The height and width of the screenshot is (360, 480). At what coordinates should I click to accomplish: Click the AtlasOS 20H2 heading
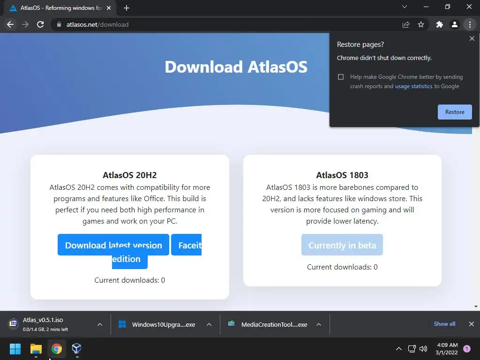pyautogui.click(x=129, y=175)
